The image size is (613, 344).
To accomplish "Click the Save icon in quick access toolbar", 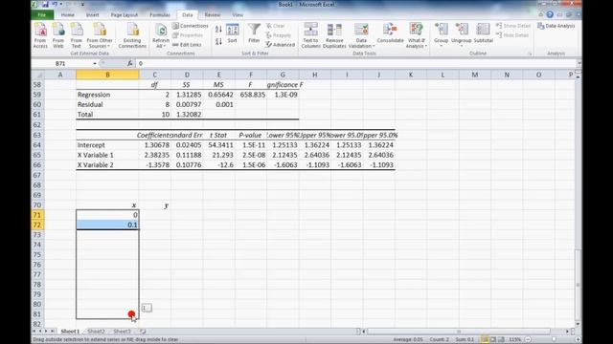I will (x=45, y=4).
